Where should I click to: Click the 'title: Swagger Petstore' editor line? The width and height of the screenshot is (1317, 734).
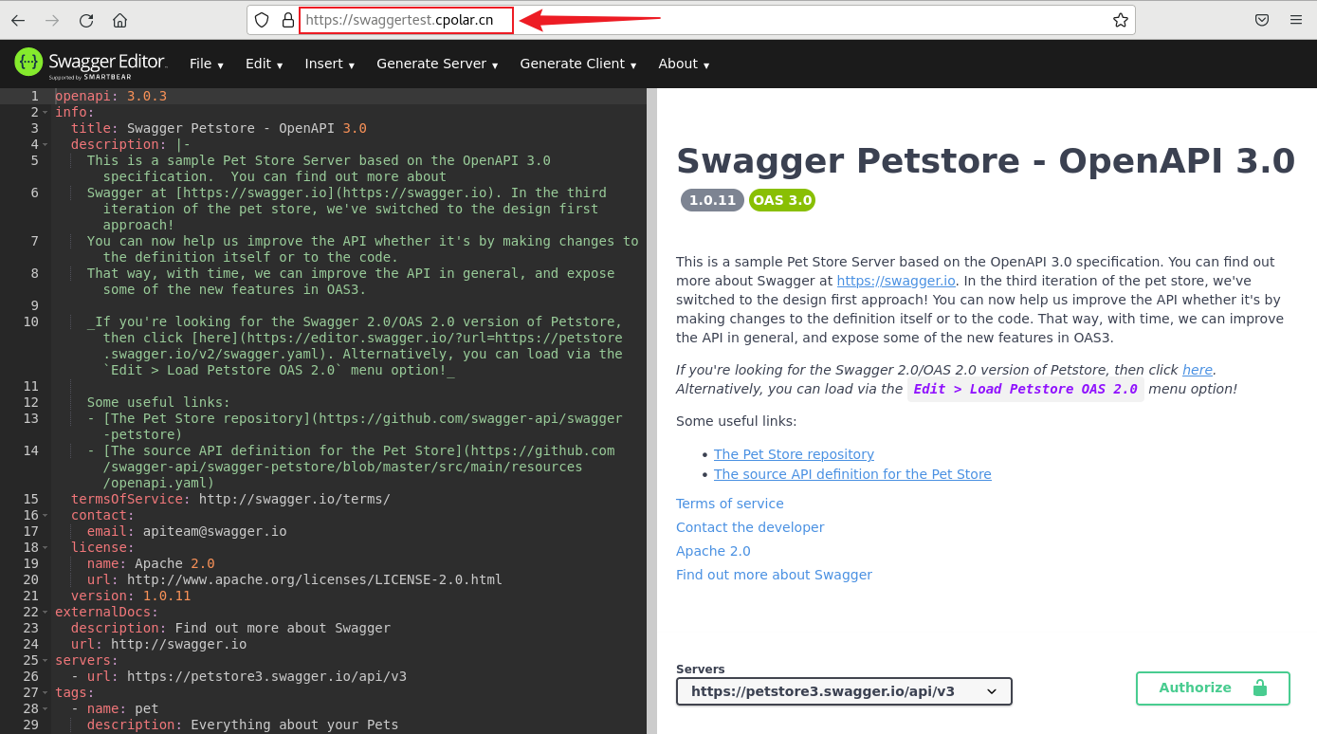[219, 128]
